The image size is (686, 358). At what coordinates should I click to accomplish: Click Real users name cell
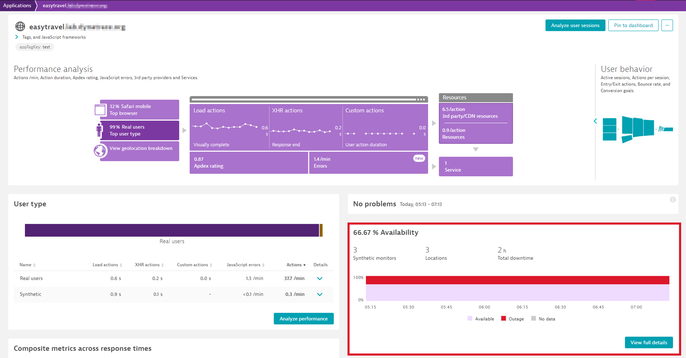click(31, 278)
